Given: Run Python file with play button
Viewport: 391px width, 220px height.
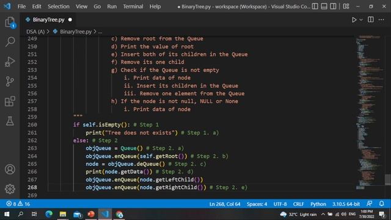Looking at the screenshot, I should coord(354,20).
